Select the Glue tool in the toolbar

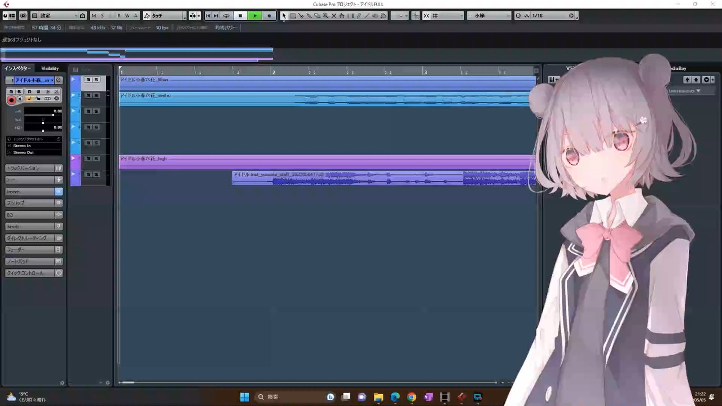[x=309, y=16]
